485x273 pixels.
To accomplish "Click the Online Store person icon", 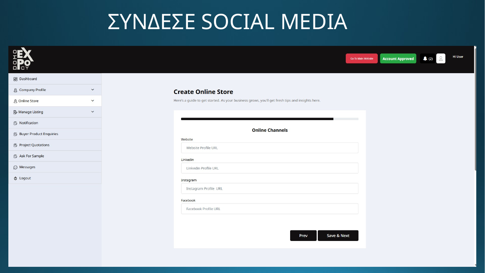I will [15, 101].
